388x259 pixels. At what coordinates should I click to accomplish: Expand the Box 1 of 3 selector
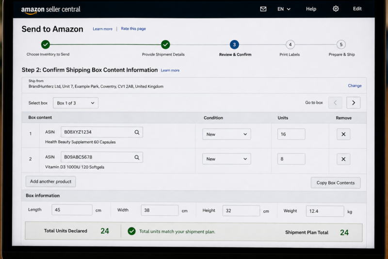pyautogui.click(x=76, y=103)
